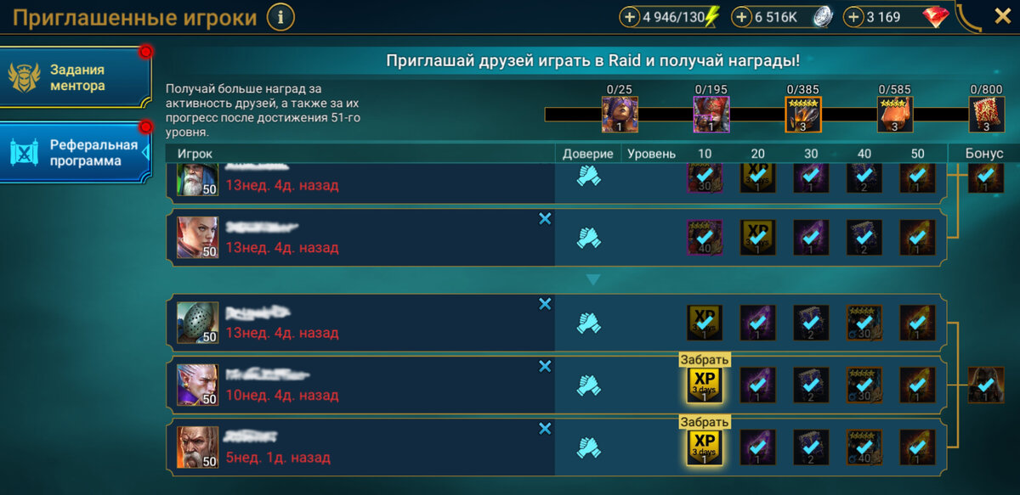Click checked level 50 reward in bottom row

point(917,446)
